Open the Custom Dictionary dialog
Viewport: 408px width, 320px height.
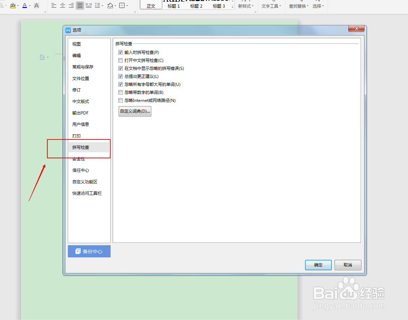click(135, 111)
